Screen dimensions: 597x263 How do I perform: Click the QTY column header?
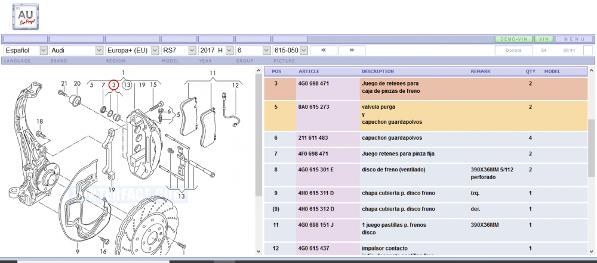click(530, 71)
